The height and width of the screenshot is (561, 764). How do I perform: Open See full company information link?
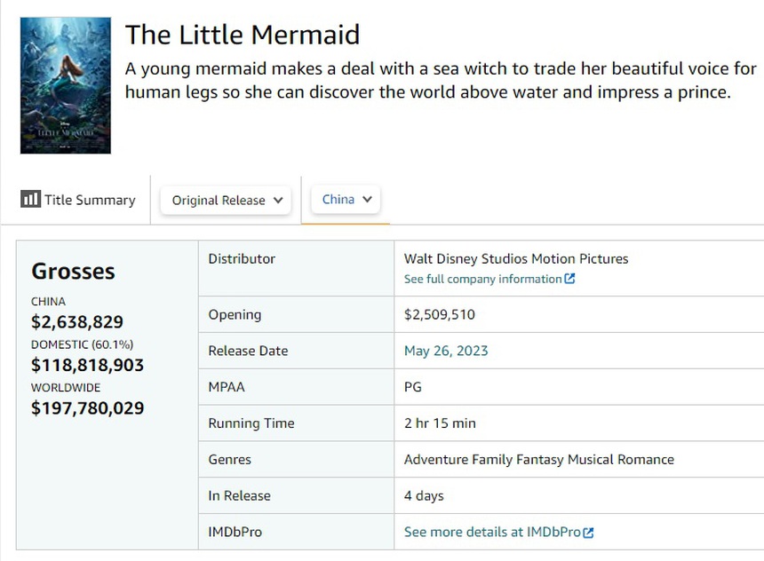[482, 279]
